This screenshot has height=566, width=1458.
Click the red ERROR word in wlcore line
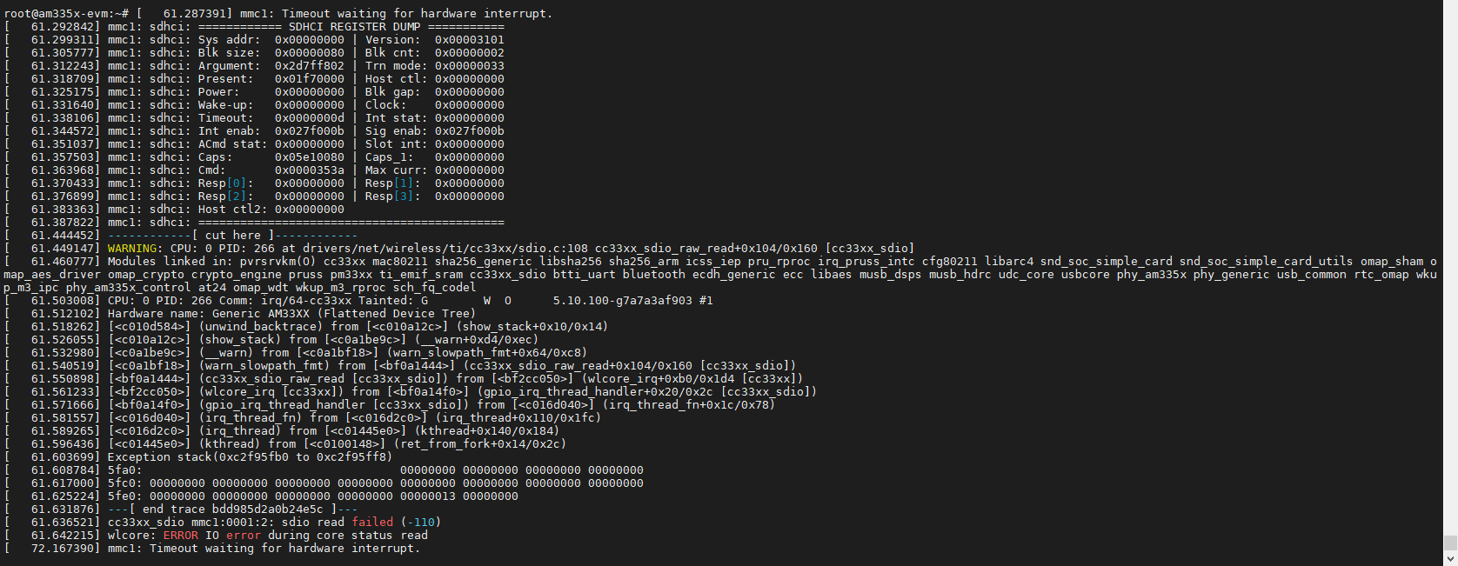pyautogui.click(x=180, y=536)
